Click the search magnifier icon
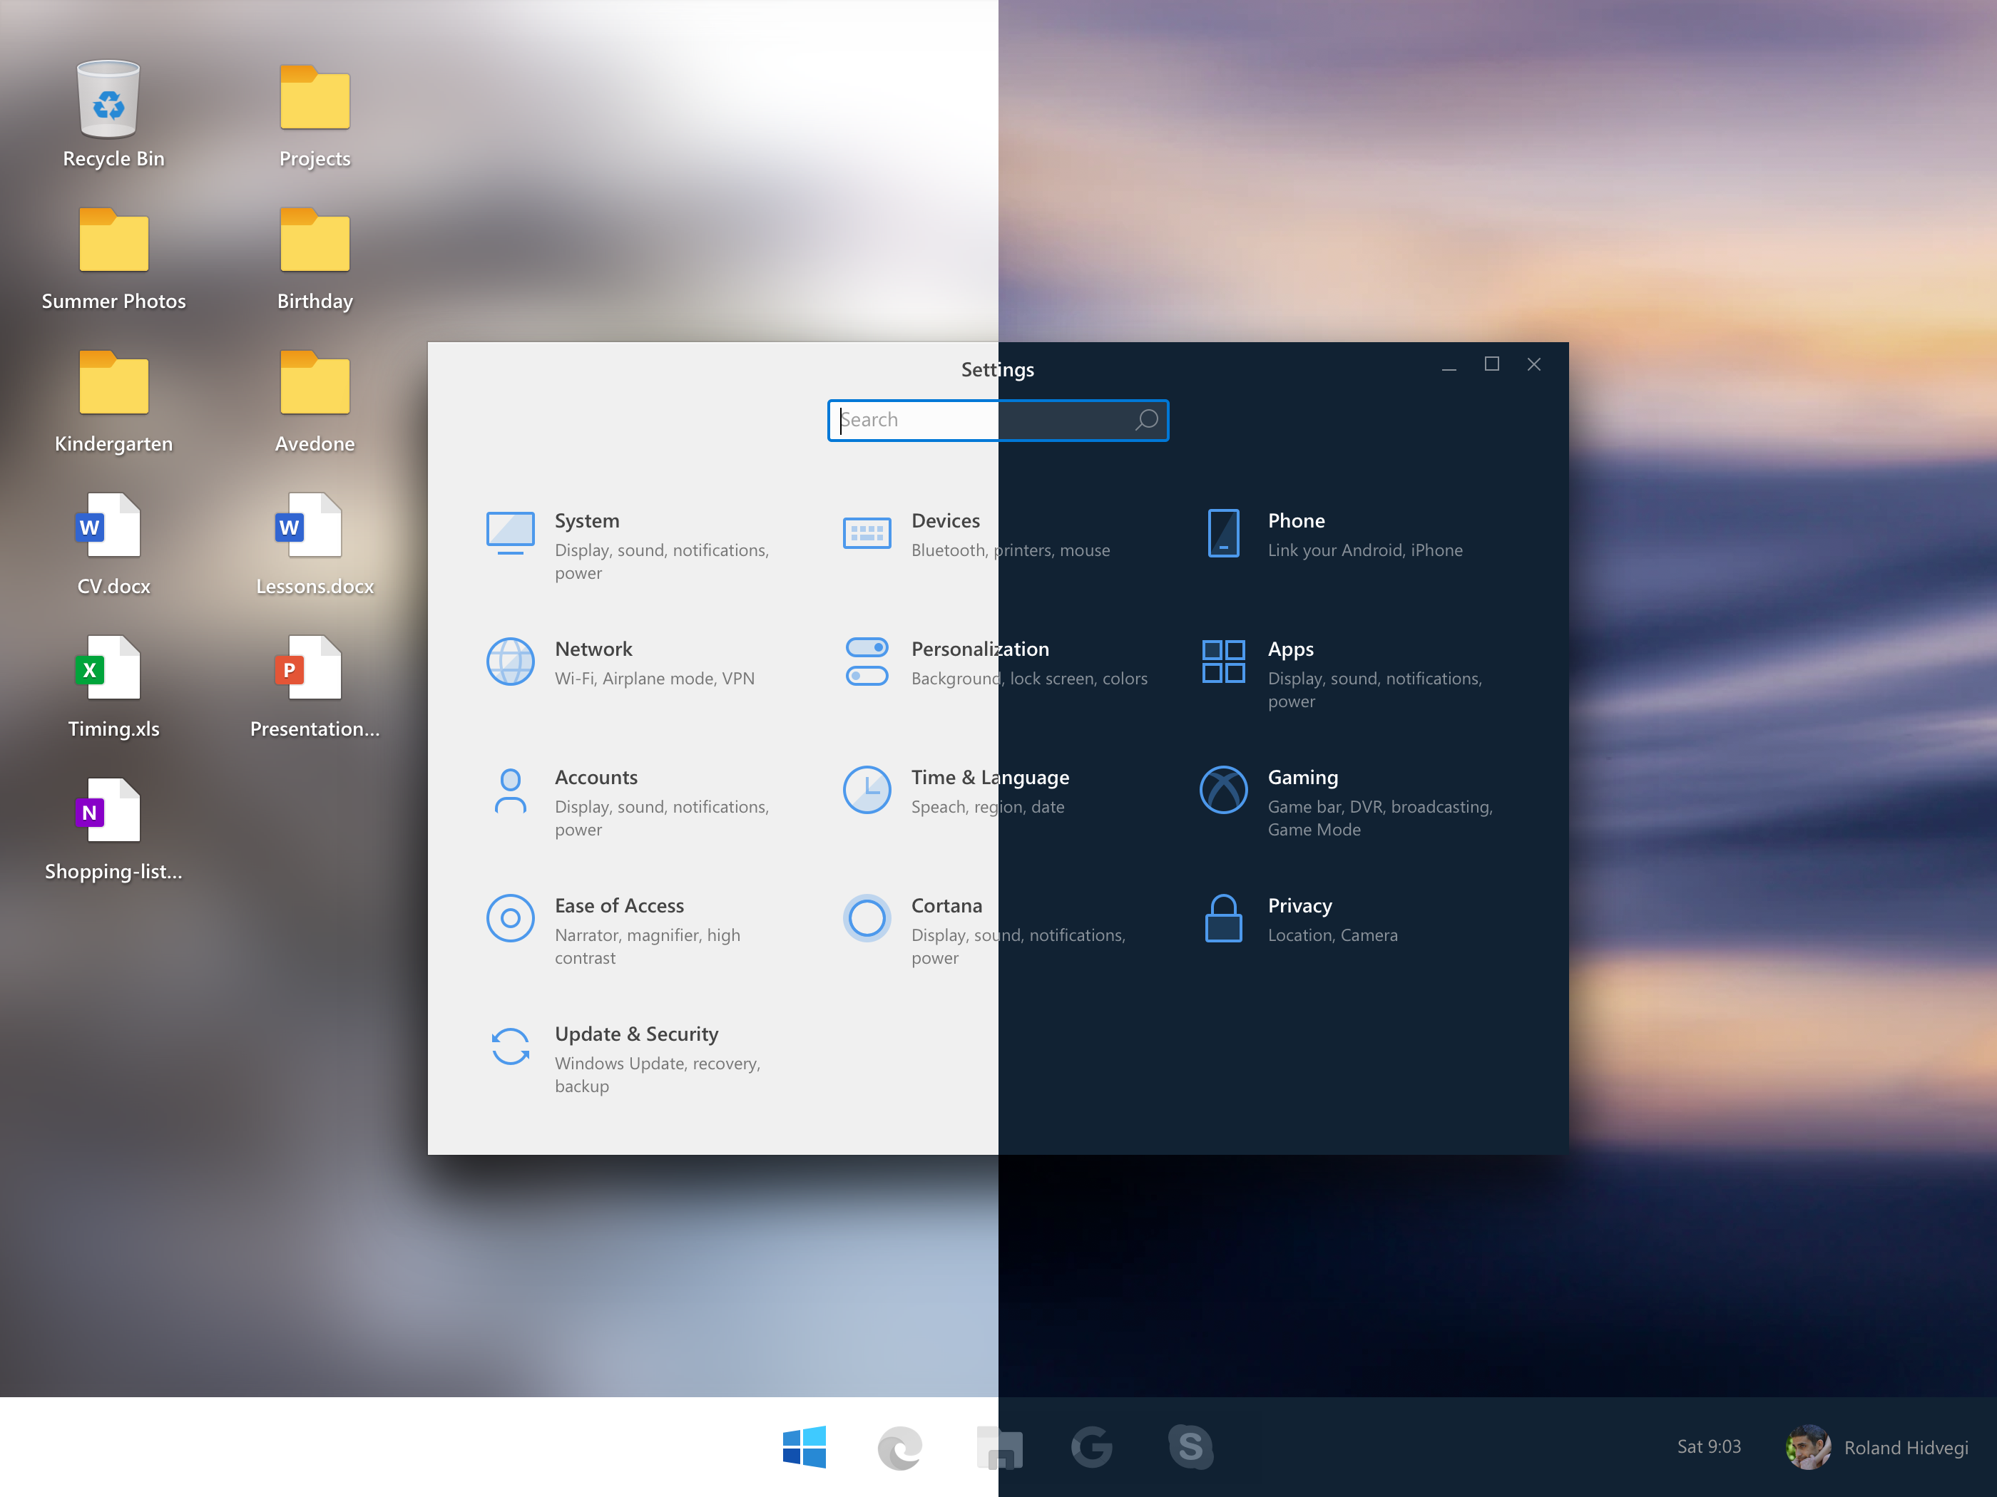 click(1147, 421)
